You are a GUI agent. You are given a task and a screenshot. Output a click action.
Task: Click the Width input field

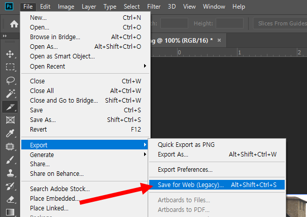point(174,23)
